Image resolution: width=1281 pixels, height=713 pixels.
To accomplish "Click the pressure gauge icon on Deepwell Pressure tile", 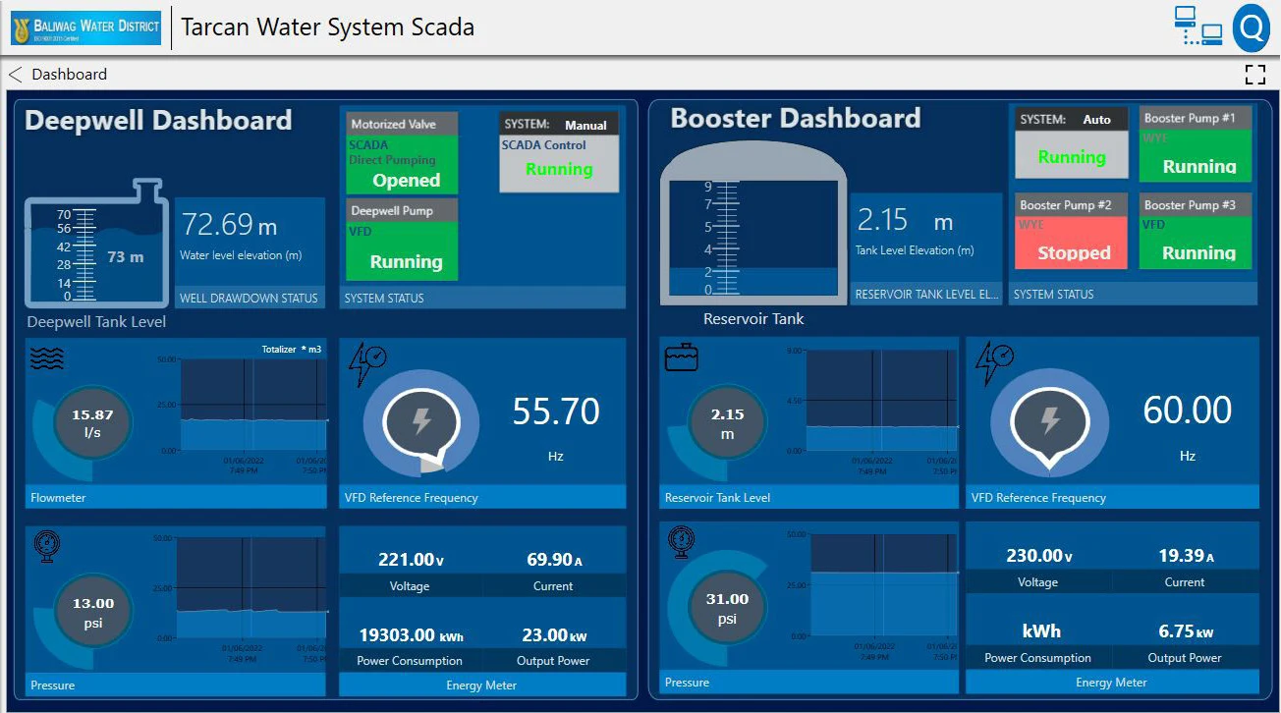I will [46, 547].
